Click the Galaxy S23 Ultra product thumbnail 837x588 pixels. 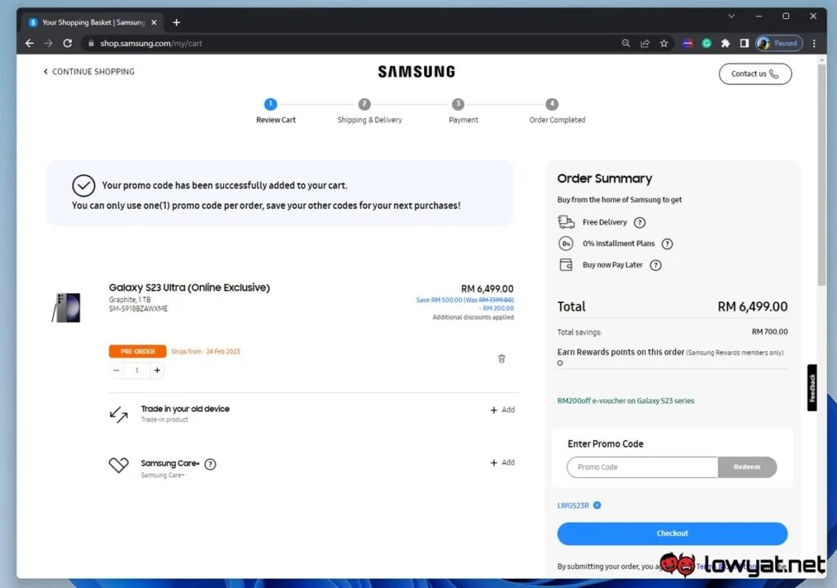click(67, 307)
